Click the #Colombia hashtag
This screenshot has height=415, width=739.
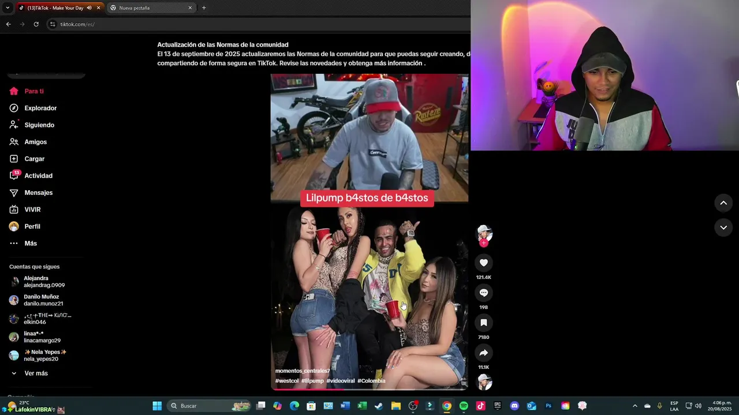click(x=371, y=381)
